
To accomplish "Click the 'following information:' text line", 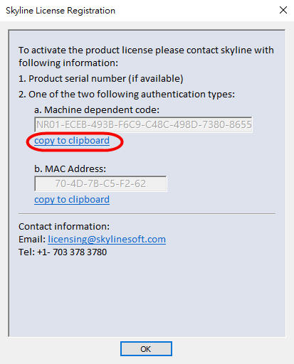I will [x=68, y=63].
